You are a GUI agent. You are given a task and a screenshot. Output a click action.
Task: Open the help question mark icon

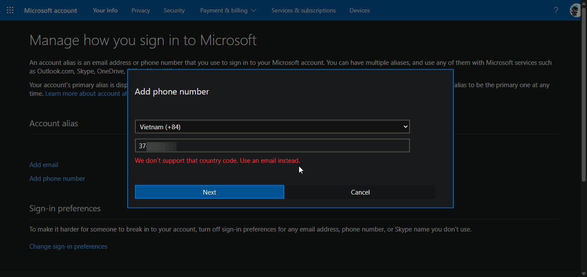coord(556,10)
